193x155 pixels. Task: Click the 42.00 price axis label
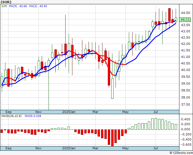point(186,44)
